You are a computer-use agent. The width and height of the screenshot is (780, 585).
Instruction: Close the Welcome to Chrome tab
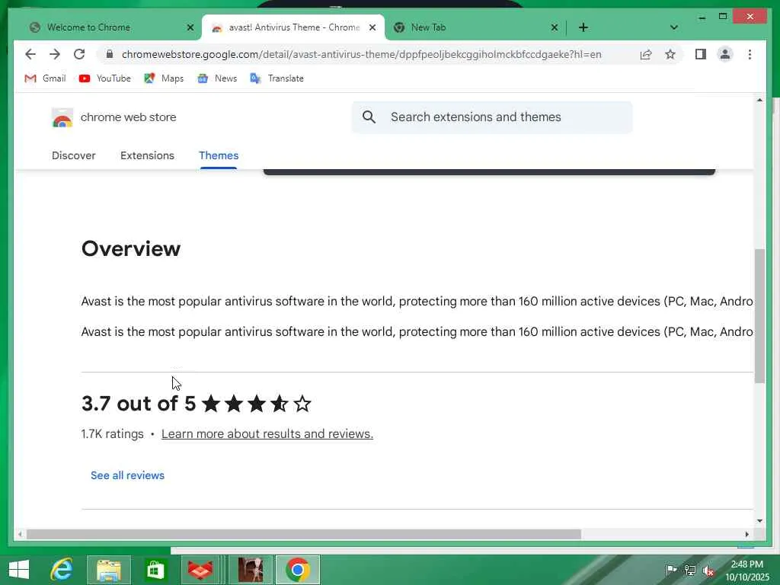190,27
